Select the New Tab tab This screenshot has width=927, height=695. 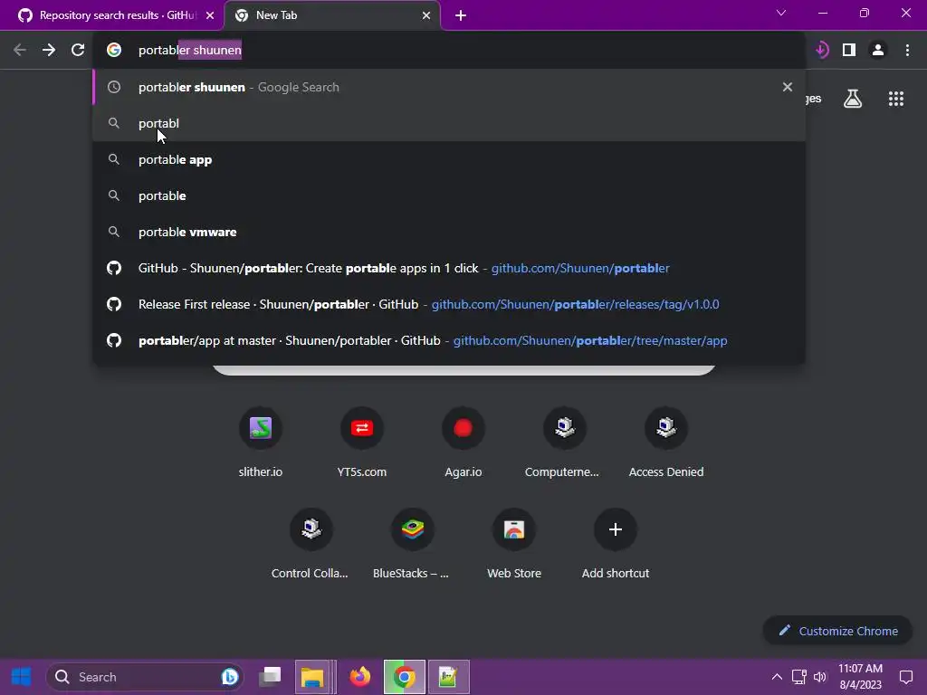tap(331, 15)
